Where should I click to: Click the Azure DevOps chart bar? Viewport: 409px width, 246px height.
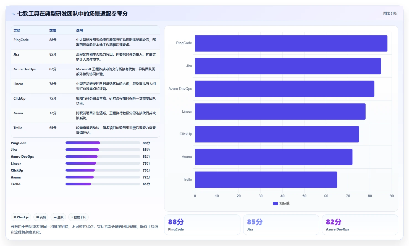[x=285, y=89]
